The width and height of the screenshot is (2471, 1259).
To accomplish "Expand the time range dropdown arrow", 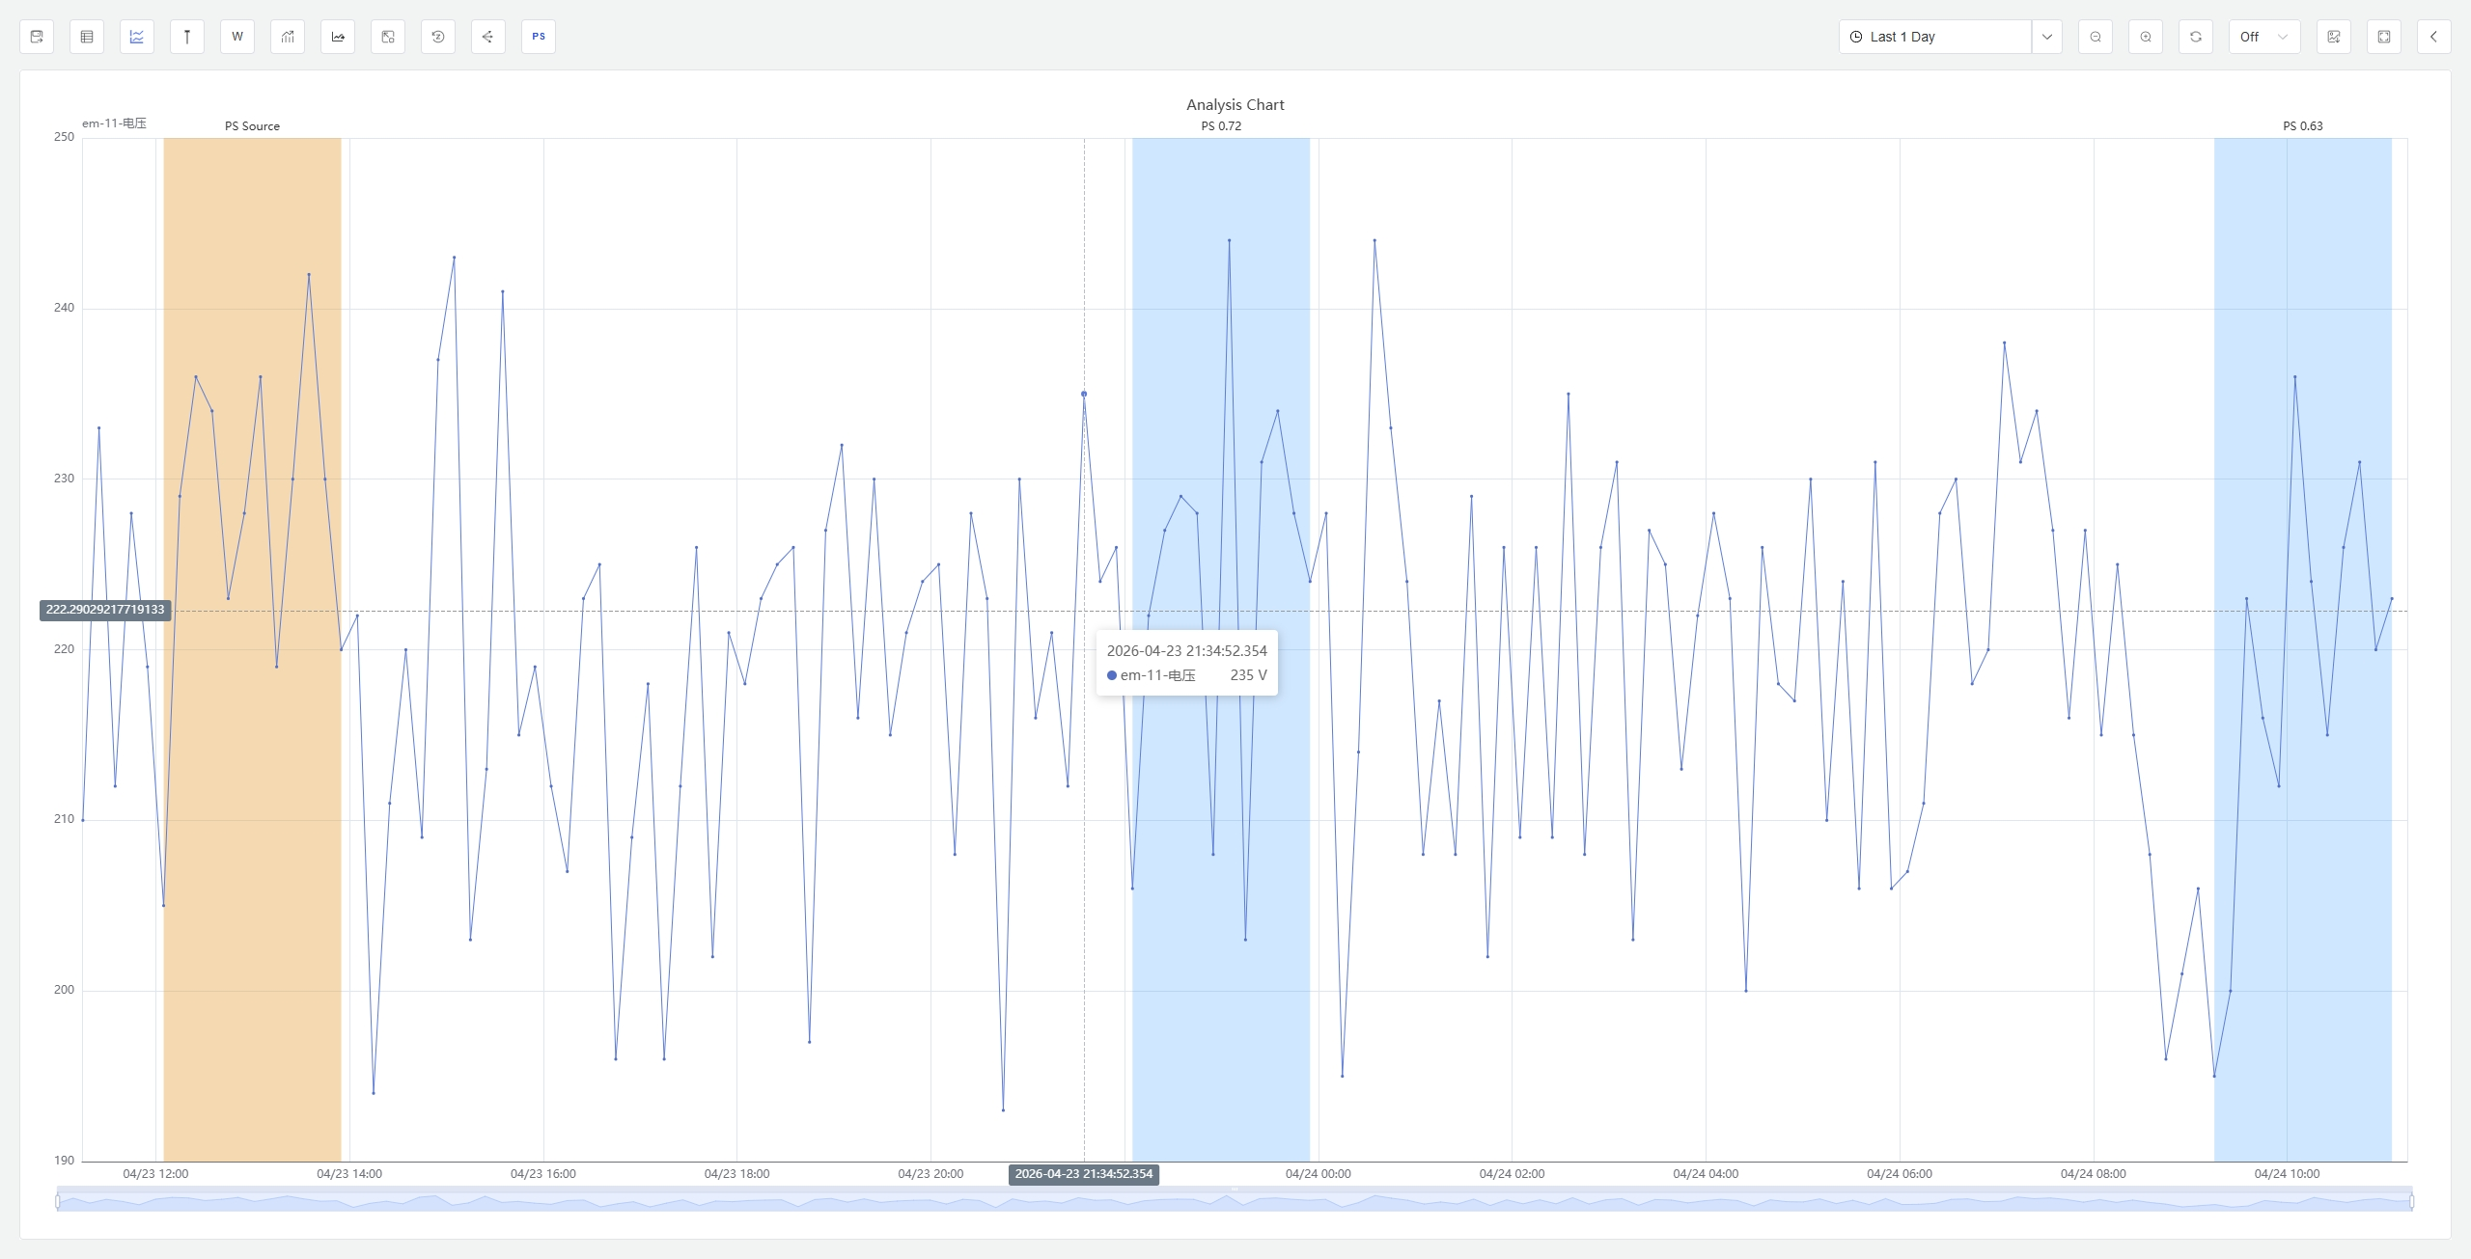I will click(x=2047, y=37).
